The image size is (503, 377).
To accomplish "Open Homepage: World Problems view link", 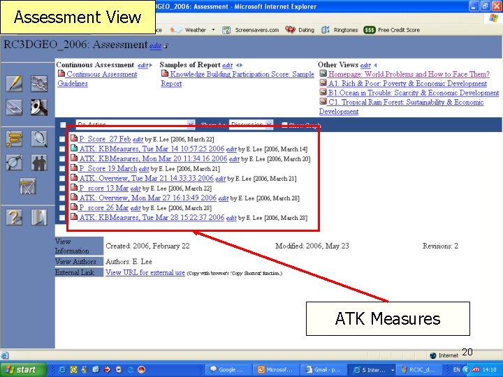I will point(409,74).
